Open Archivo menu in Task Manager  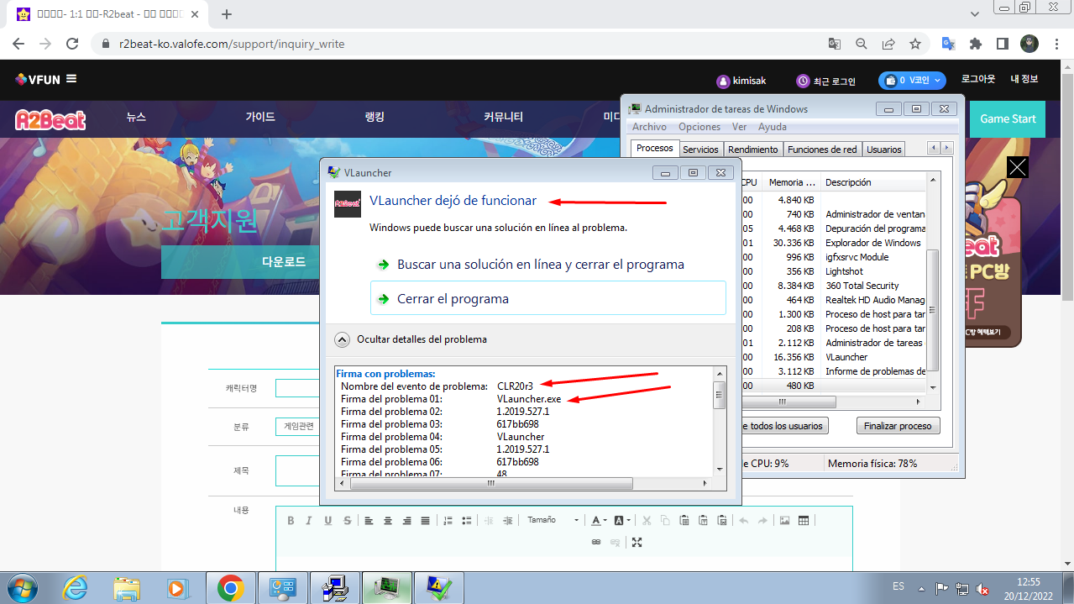649,127
